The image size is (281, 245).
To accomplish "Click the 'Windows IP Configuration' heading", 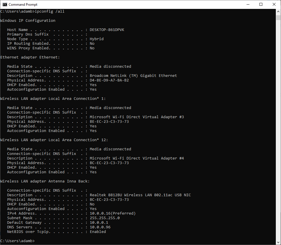I will coord(28,21).
